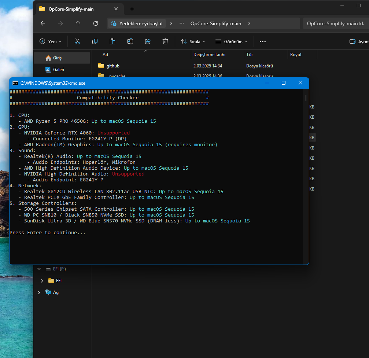Click the Copy icon in toolbar
This screenshot has height=358, width=369.
click(95, 42)
